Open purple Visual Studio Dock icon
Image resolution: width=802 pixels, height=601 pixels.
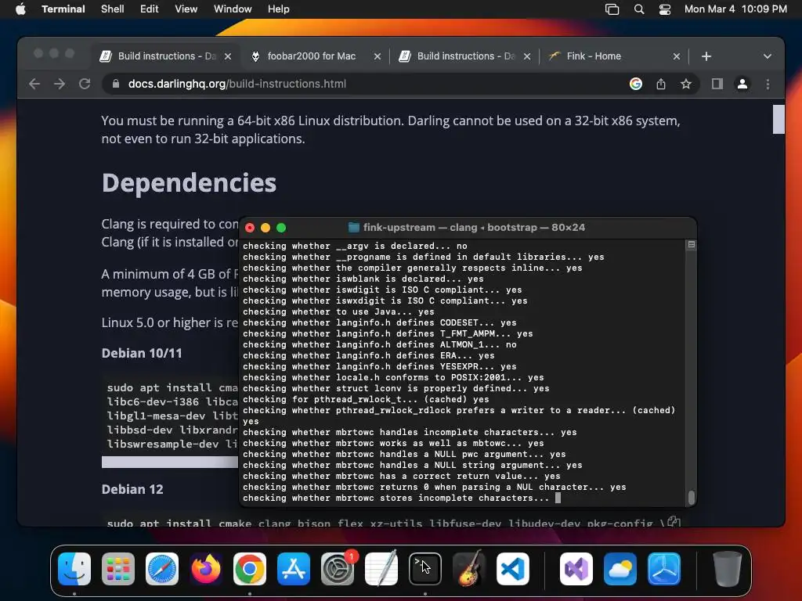[x=576, y=569]
